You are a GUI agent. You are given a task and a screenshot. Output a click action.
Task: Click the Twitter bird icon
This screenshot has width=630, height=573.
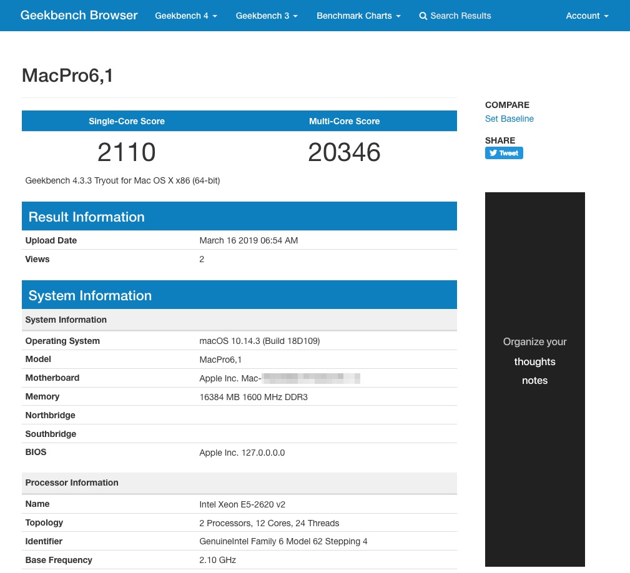493,153
